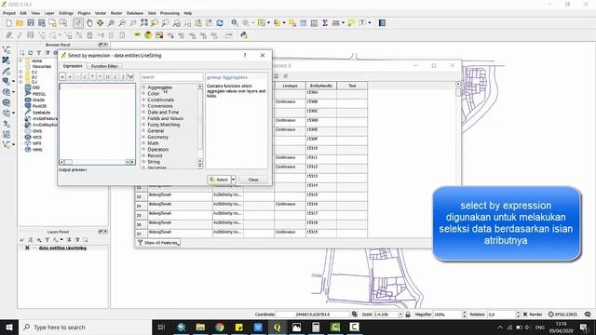Click the equals operator button in expression dialog
596x335 pixels.
pyautogui.click(x=62, y=76)
